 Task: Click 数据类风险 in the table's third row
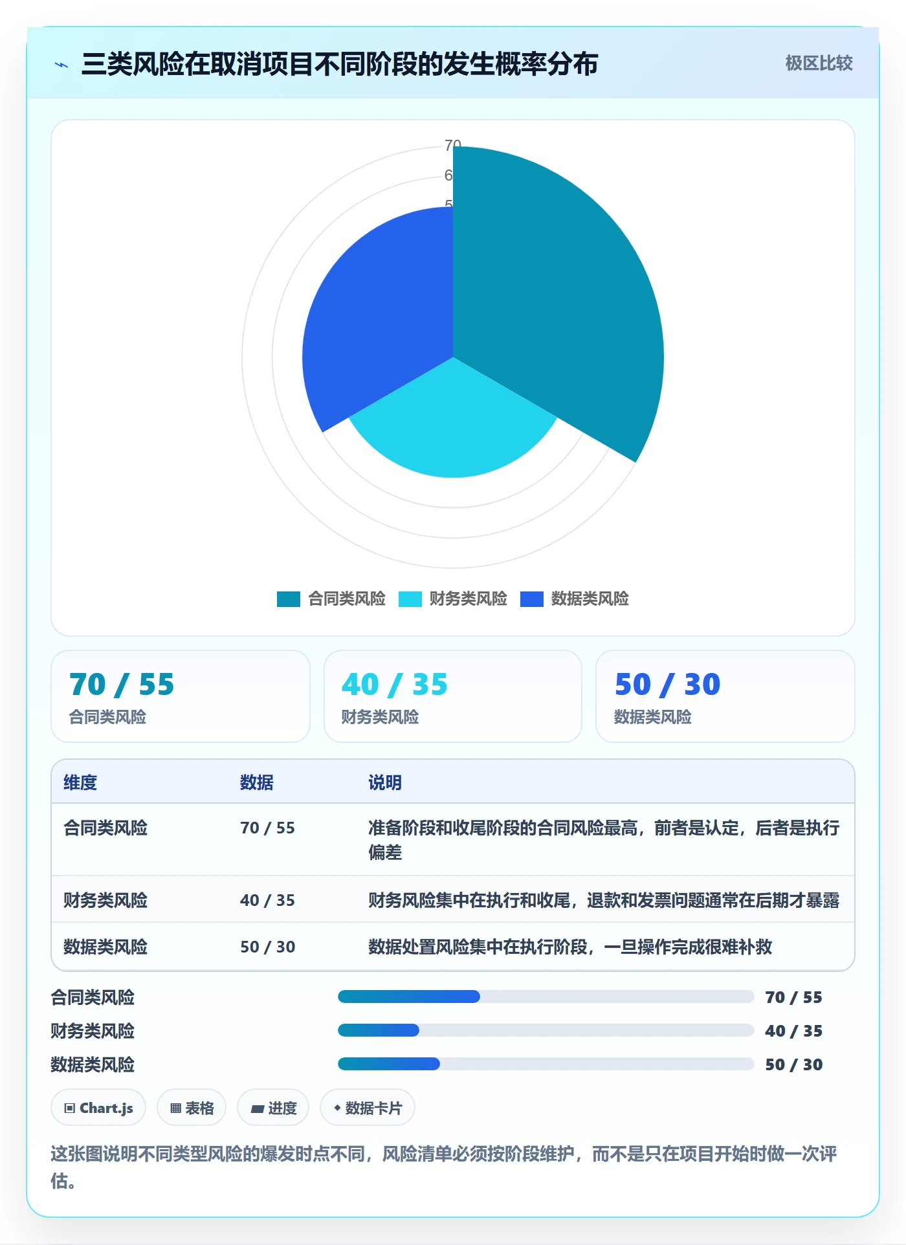coord(105,947)
